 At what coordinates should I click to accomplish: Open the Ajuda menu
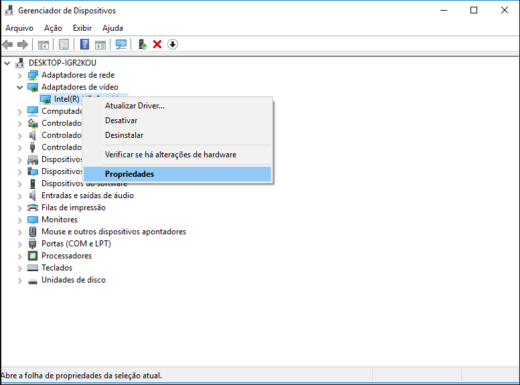pos(112,28)
